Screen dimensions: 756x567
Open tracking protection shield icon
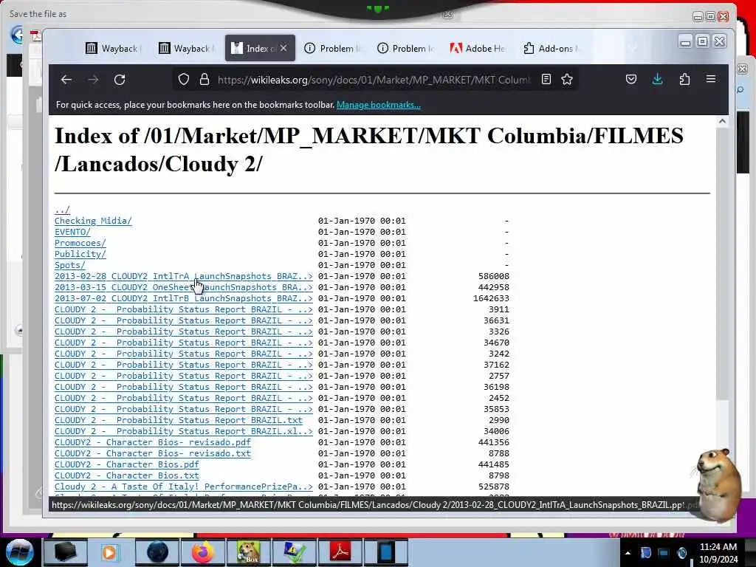(184, 79)
